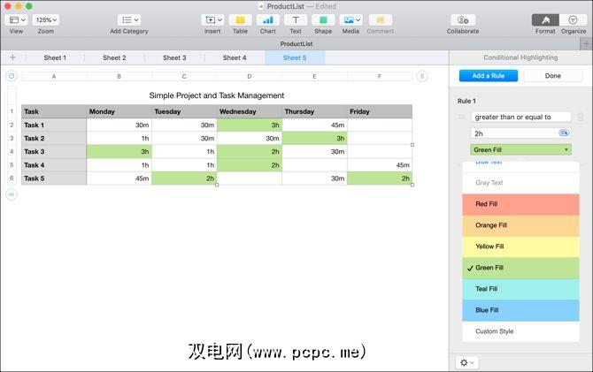Image resolution: width=593 pixels, height=372 pixels.
Task: Click the Add a Rule button
Action: pos(488,76)
